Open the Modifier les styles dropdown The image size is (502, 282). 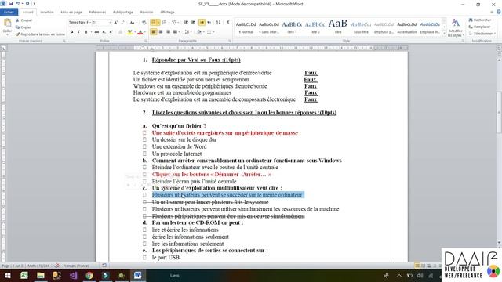pos(455,27)
